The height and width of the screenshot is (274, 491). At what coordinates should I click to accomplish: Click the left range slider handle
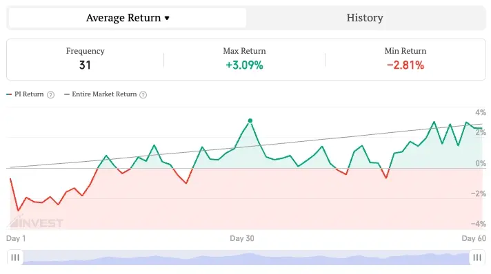15,257
